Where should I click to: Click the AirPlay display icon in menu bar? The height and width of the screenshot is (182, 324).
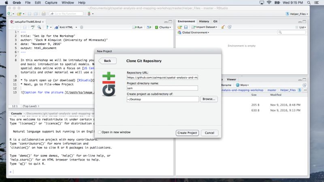point(262,3)
